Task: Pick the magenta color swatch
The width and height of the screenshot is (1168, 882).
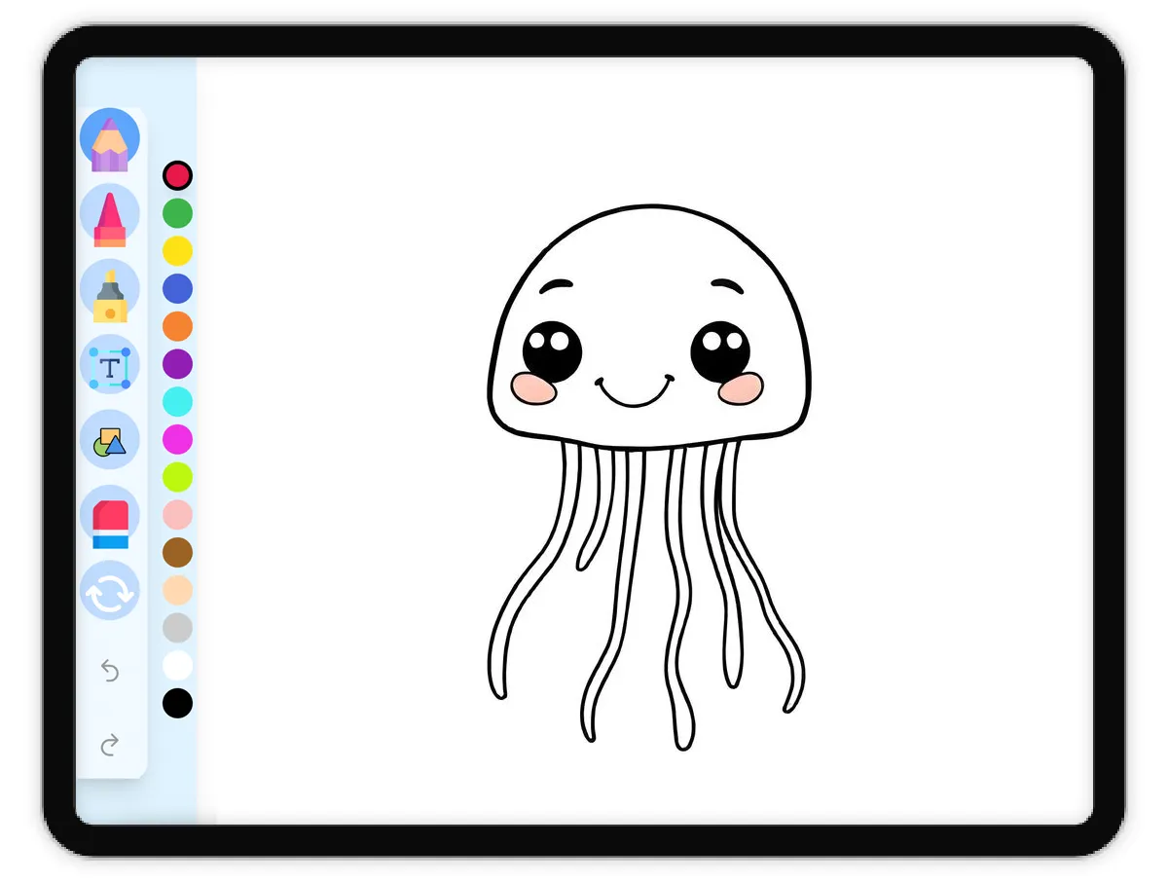Action: 177,440
